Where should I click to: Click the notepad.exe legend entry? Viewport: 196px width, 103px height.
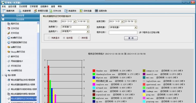click(x=112, y=88)
